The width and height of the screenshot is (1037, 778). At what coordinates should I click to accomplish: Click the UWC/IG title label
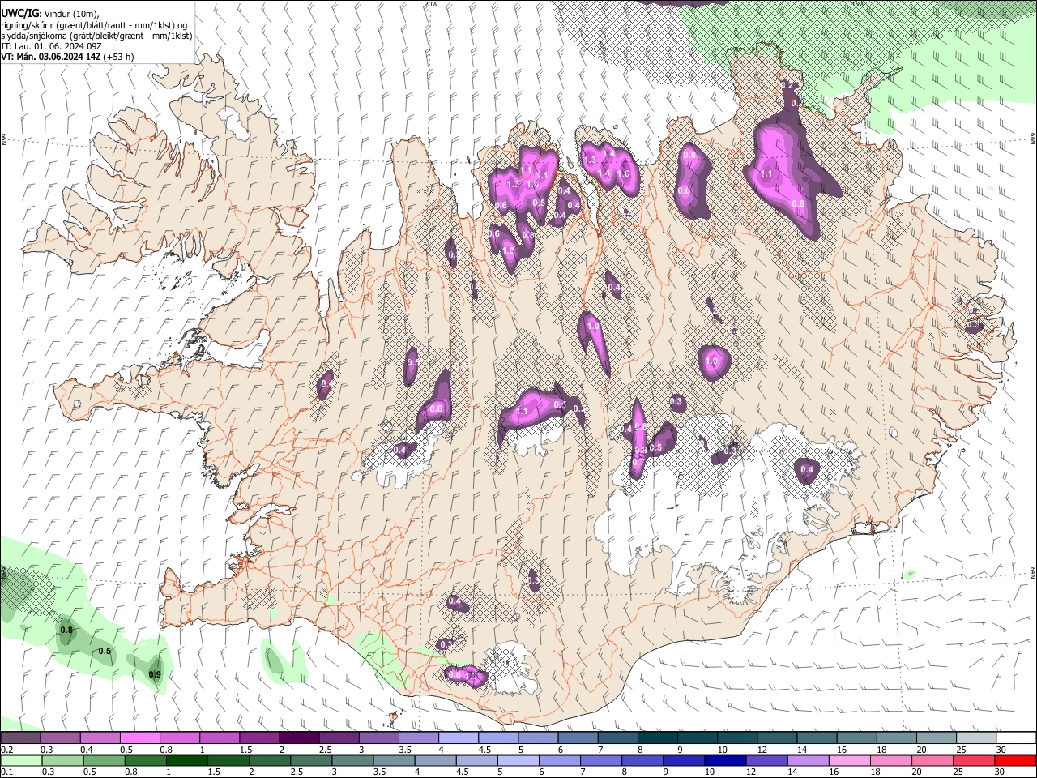coord(19,13)
